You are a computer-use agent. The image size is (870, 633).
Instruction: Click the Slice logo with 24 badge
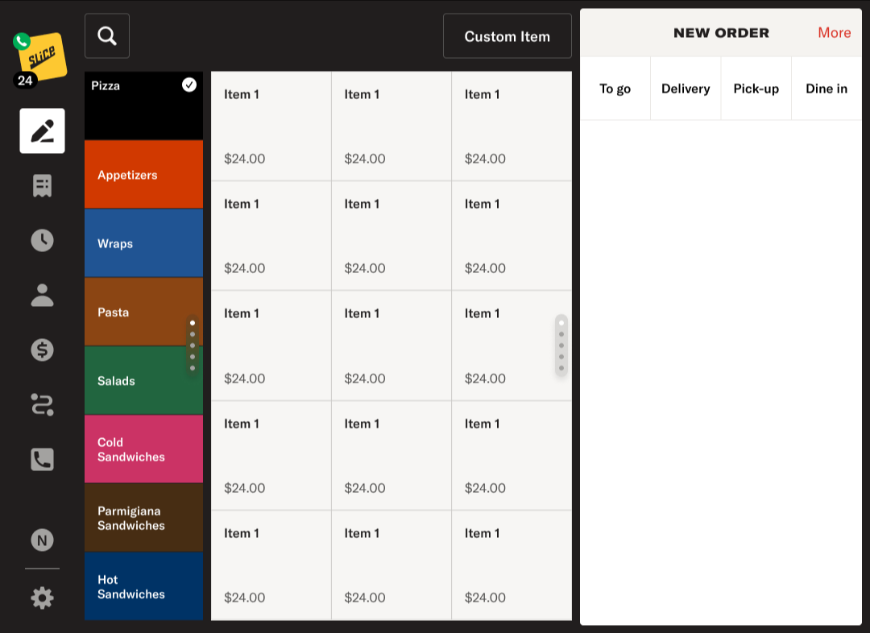coord(40,58)
